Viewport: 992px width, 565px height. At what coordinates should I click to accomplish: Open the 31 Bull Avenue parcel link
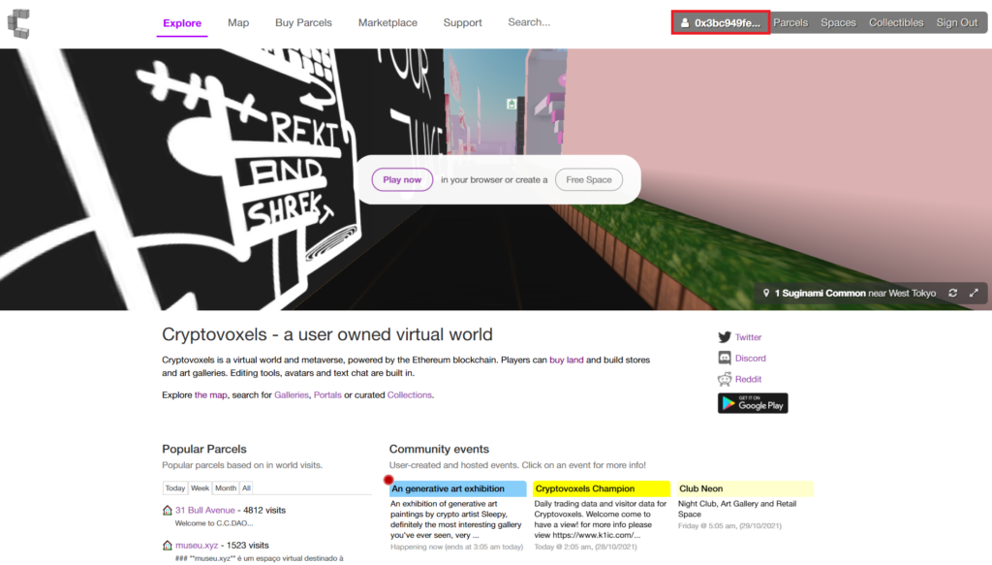point(205,510)
